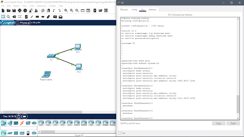
Task: Click CLI scrollbar down arrow
Action: pyautogui.click(x=238, y=118)
